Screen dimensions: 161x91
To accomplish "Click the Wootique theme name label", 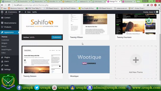I will pos(74,76).
